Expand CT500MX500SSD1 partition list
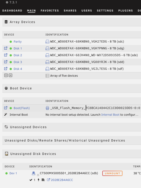 (x=38, y=175)
